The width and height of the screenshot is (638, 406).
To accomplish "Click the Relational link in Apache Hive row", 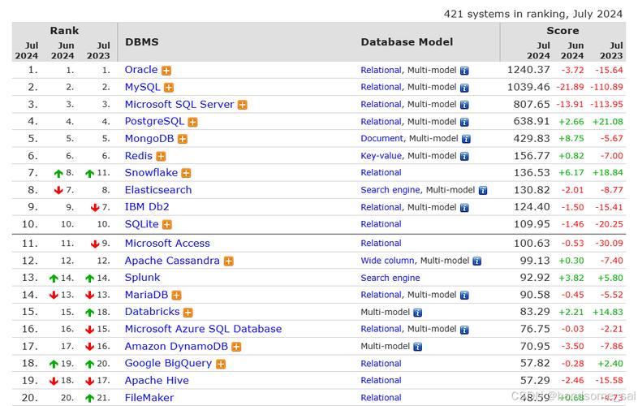I will coord(382,380).
